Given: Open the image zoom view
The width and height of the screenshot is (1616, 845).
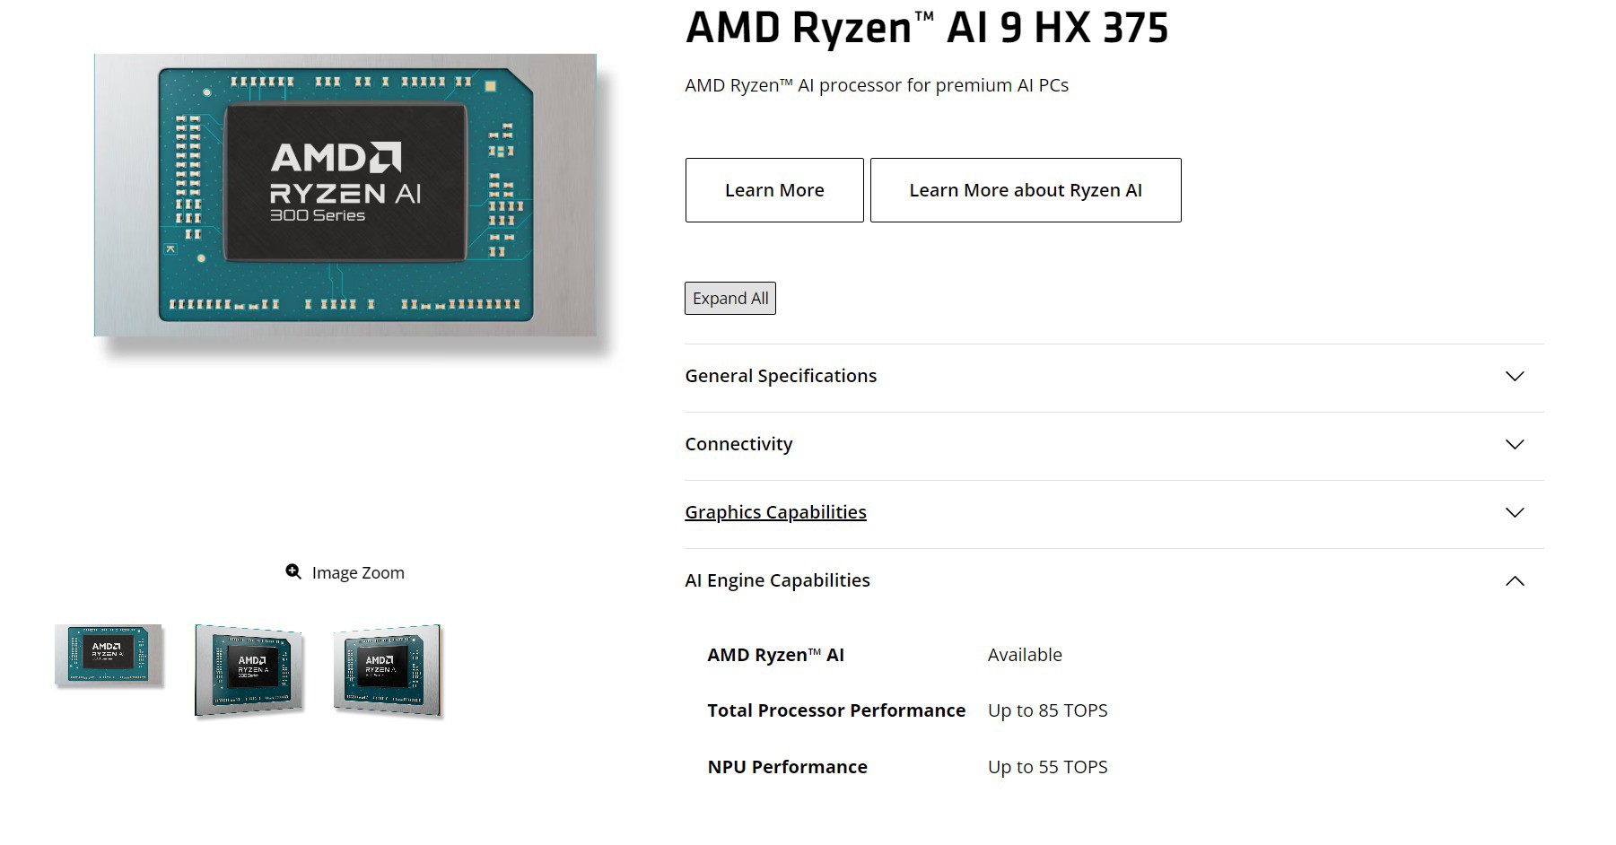Looking at the screenshot, I should click(358, 572).
